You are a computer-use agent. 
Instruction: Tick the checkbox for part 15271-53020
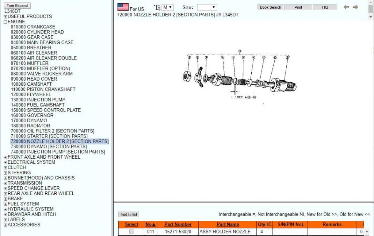click(131, 232)
